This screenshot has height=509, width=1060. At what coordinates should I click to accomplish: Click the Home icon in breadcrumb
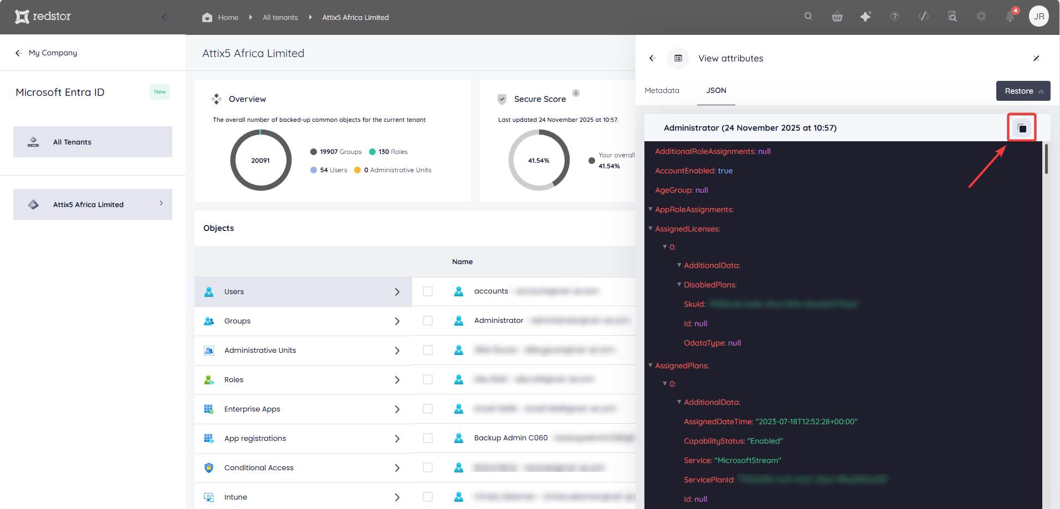click(207, 17)
